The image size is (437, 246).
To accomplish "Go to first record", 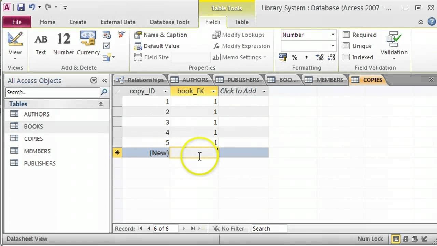I will pos(140,229).
